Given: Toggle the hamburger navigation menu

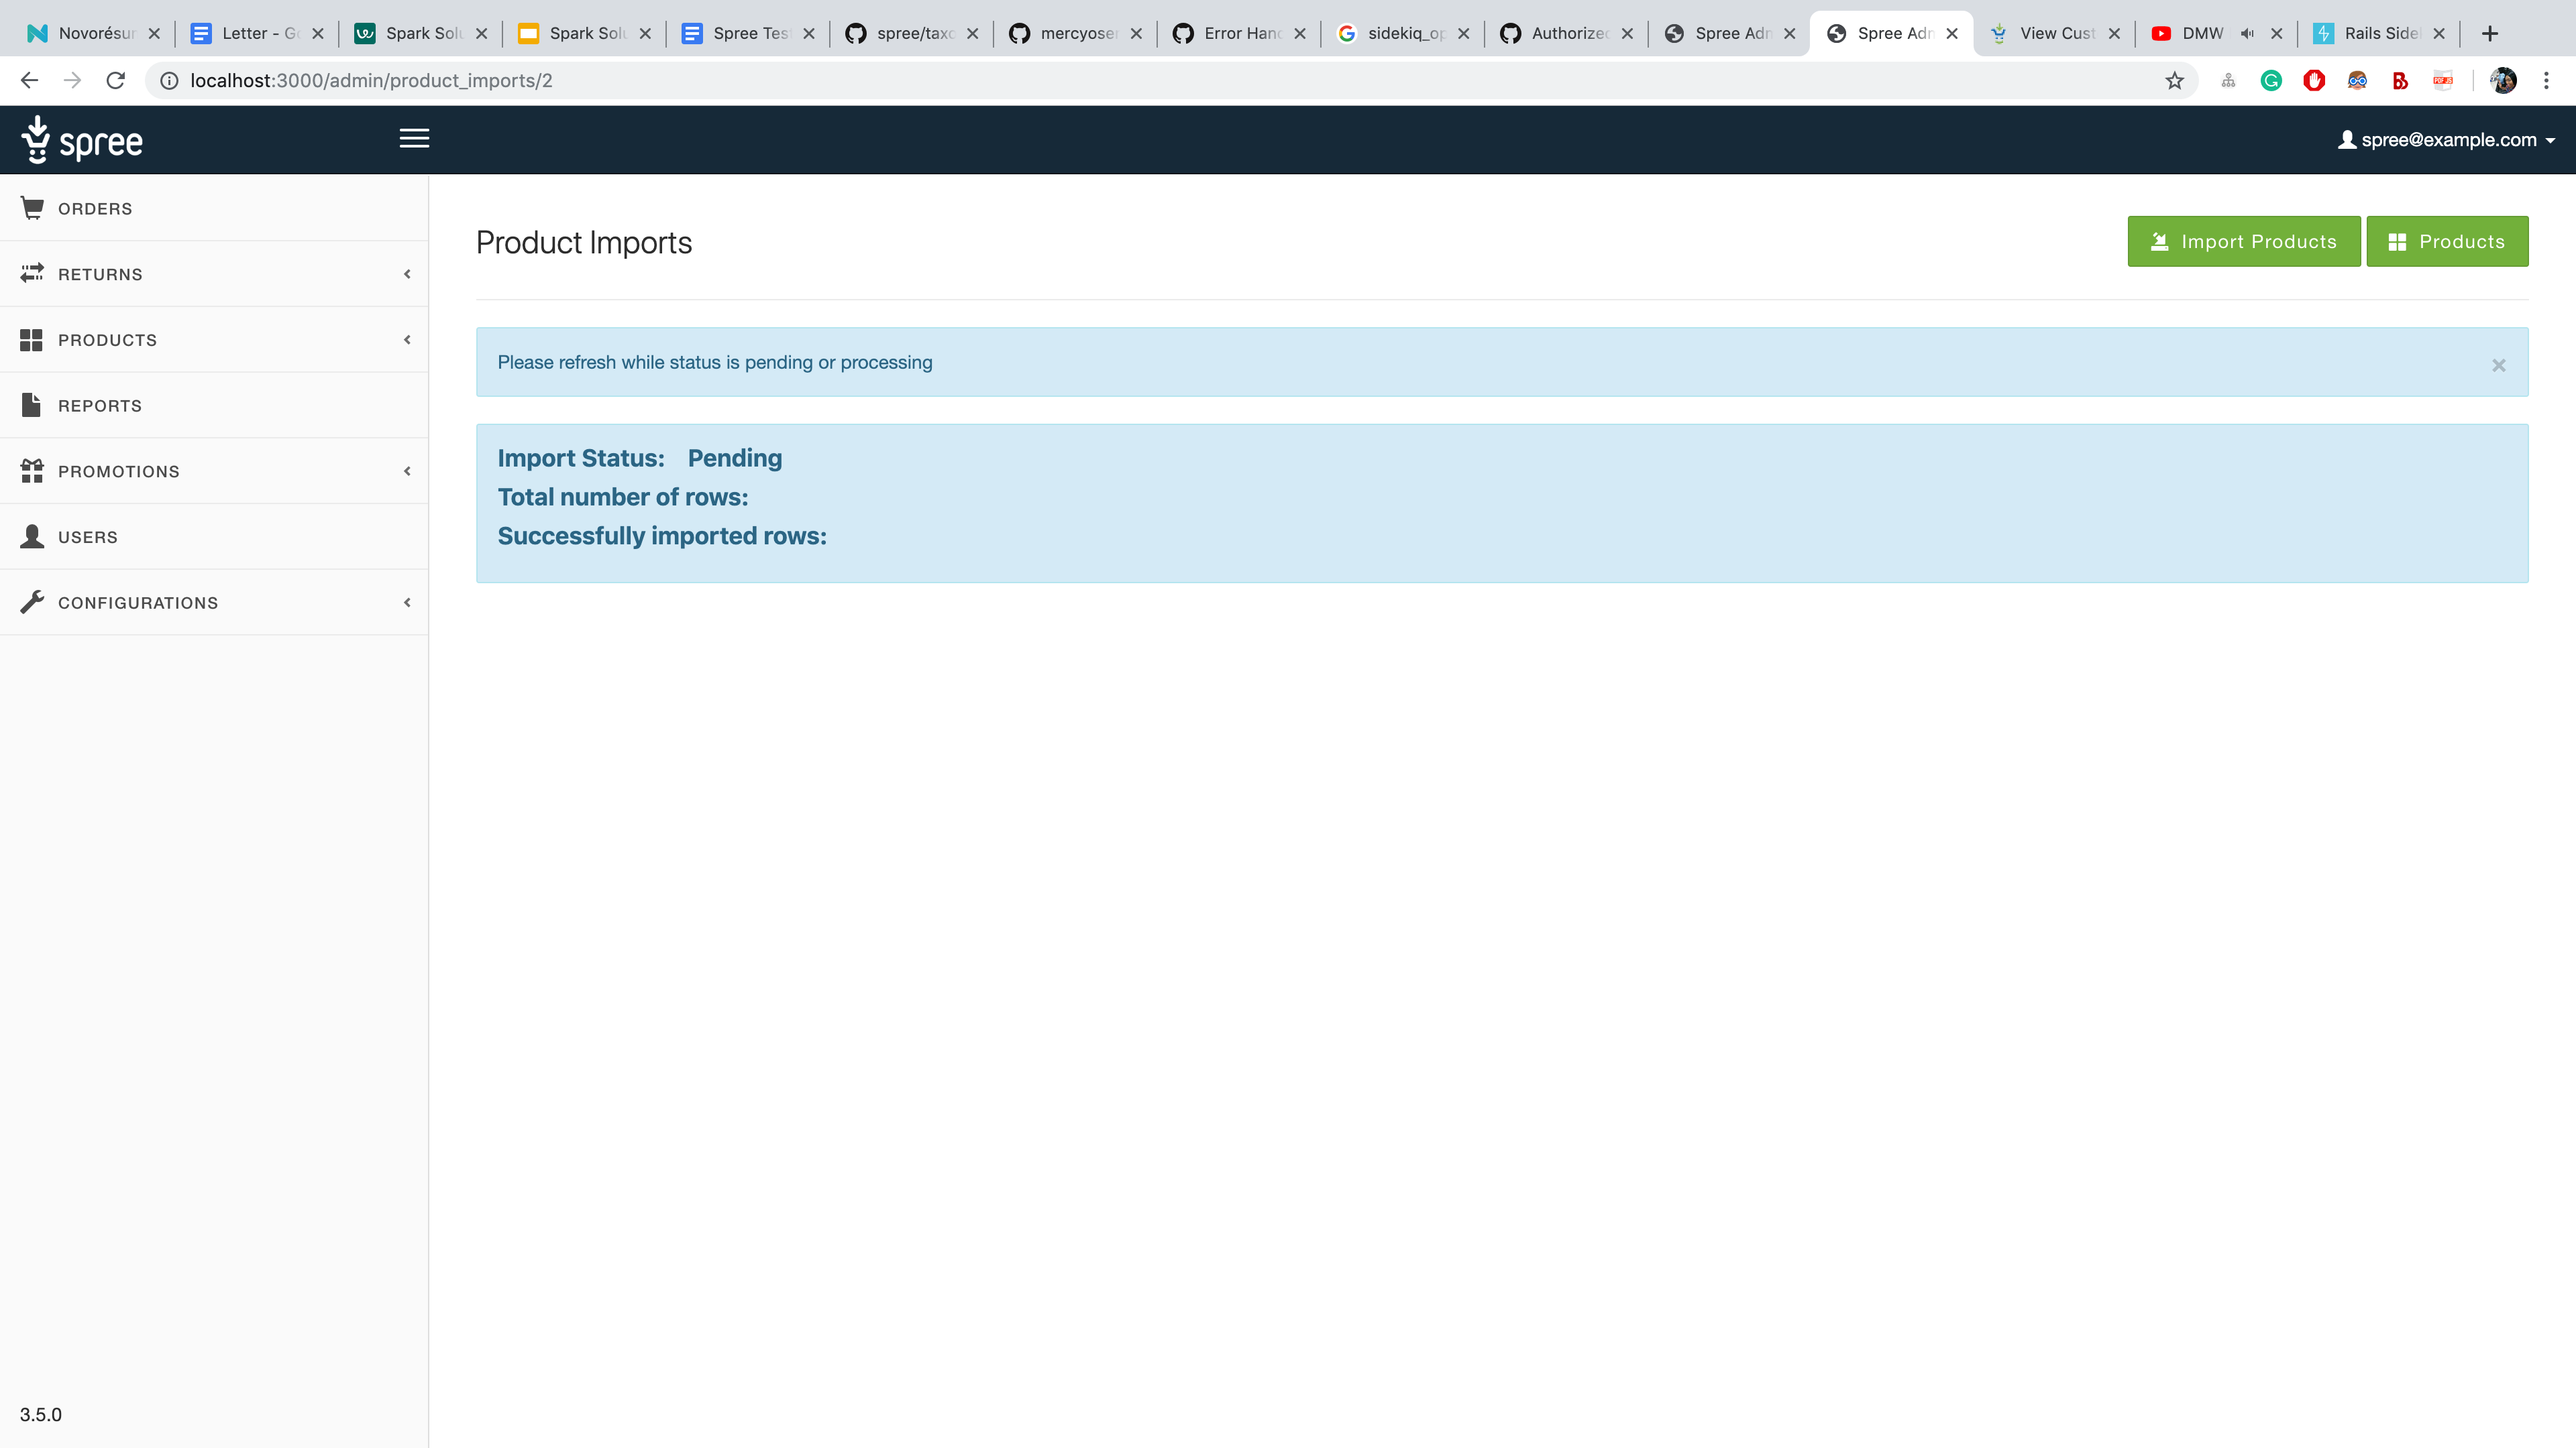Looking at the screenshot, I should tap(414, 138).
